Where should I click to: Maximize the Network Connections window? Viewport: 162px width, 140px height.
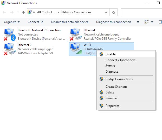[158, 3]
